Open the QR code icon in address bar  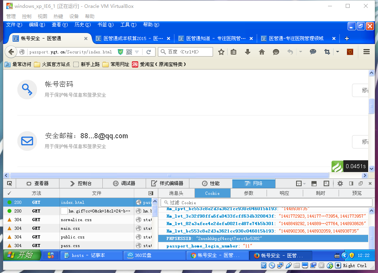tap(129, 52)
